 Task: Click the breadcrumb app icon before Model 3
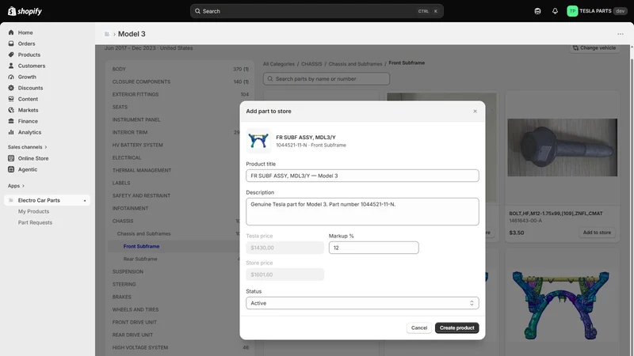pos(107,34)
